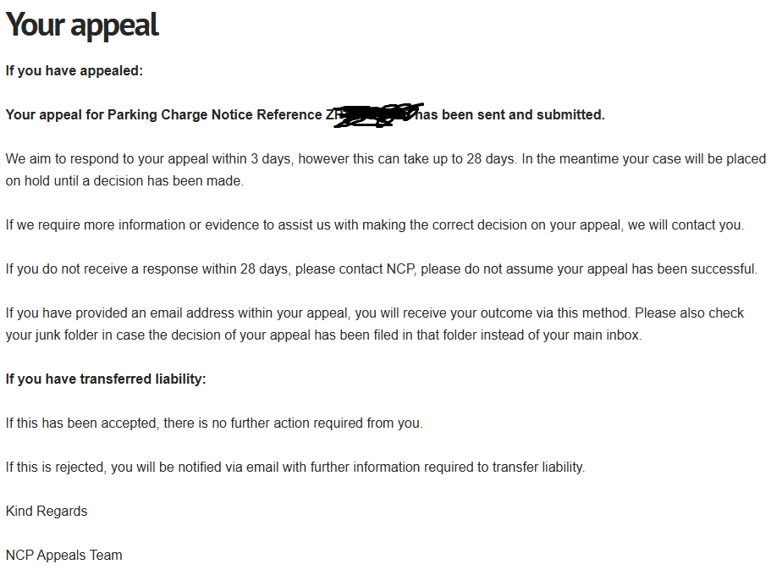Click "If you have transferred liability:" subheading
The image size is (771, 570).
[106, 379]
